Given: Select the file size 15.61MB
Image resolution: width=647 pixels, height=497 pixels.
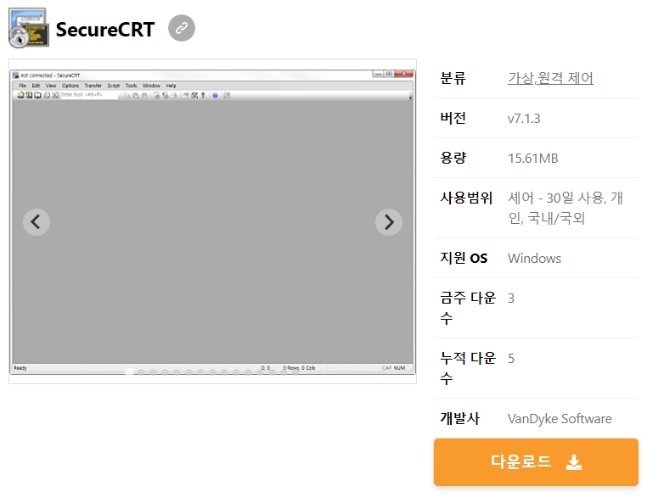Looking at the screenshot, I should [x=532, y=159].
